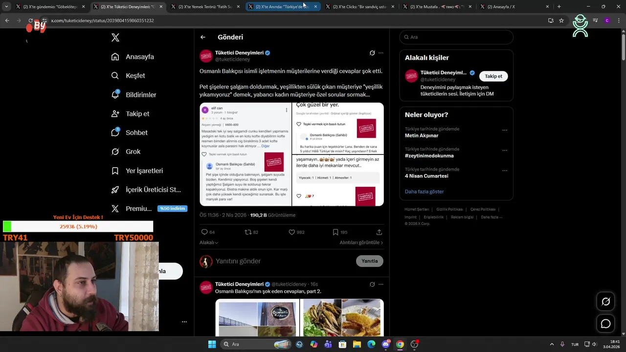The width and height of the screenshot is (626, 352).
Task: Click Grok icon on part 2 reply
Action: coord(372,284)
